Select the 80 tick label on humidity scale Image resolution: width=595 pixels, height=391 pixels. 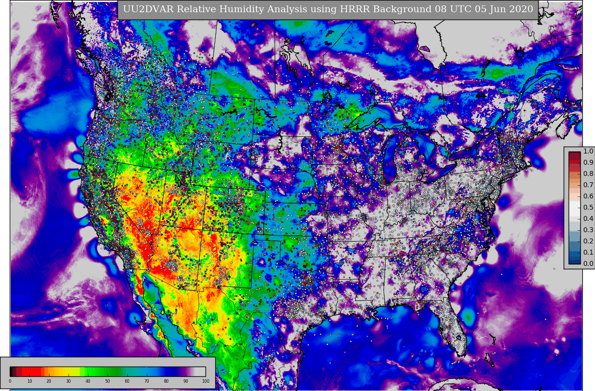point(166,381)
